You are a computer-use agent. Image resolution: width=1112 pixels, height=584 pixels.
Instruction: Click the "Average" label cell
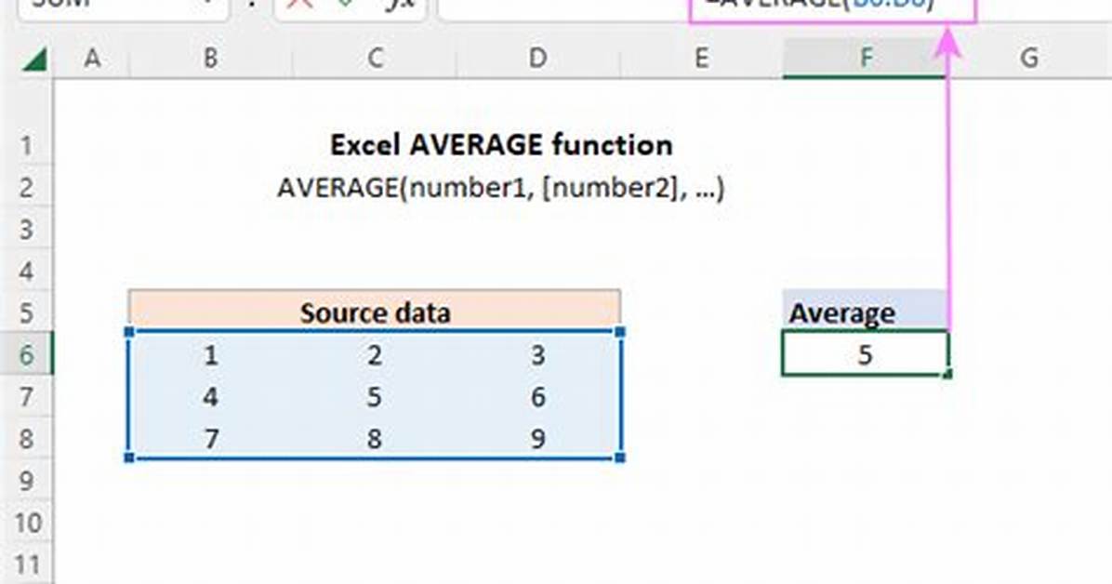point(865,312)
